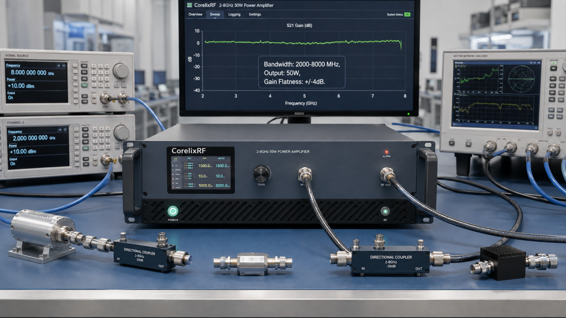Toggle Output On state on Channel 2
Viewport: 566px width, 318px height.
pos(13,163)
